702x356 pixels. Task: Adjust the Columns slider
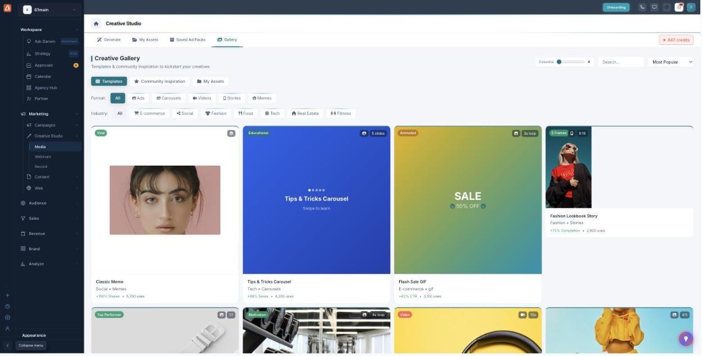571,62
